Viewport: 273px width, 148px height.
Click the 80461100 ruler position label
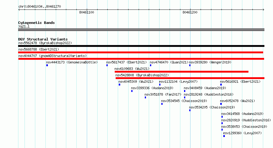coord(87,12)
